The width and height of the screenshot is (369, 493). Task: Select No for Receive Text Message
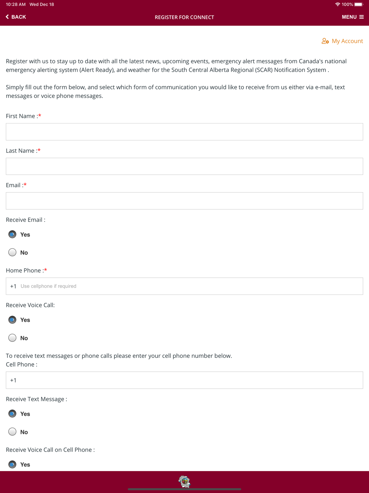13,432
